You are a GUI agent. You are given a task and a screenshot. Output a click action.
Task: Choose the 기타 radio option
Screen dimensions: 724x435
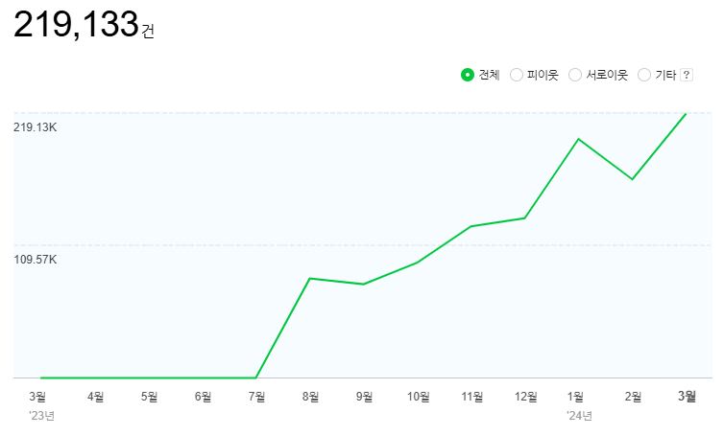coord(644,75)
